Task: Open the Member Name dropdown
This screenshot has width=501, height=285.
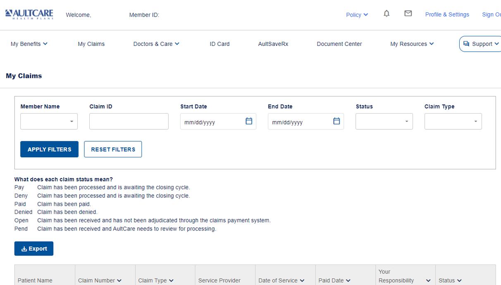Action: 49,121
